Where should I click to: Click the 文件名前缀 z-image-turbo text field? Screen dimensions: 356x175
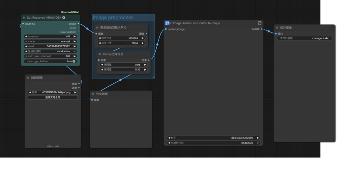[x=305, y=38]
